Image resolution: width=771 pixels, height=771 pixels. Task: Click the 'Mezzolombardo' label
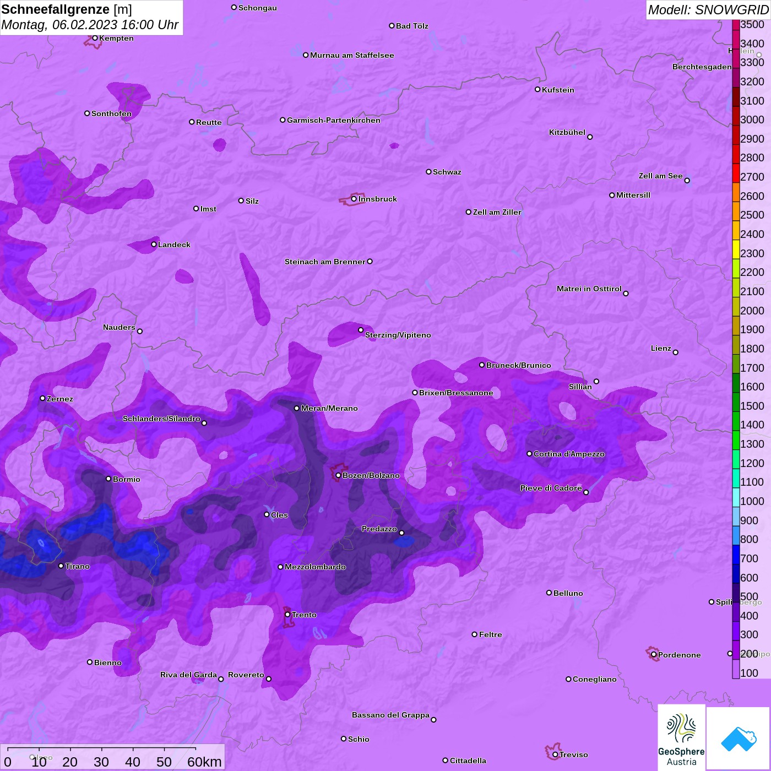tap(315, 567)
